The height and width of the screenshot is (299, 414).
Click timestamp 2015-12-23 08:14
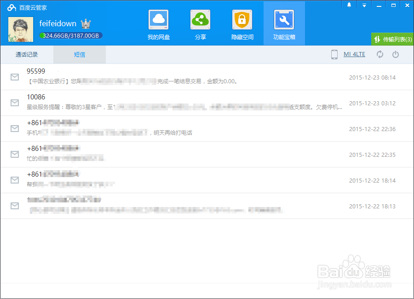click(372, 77)
